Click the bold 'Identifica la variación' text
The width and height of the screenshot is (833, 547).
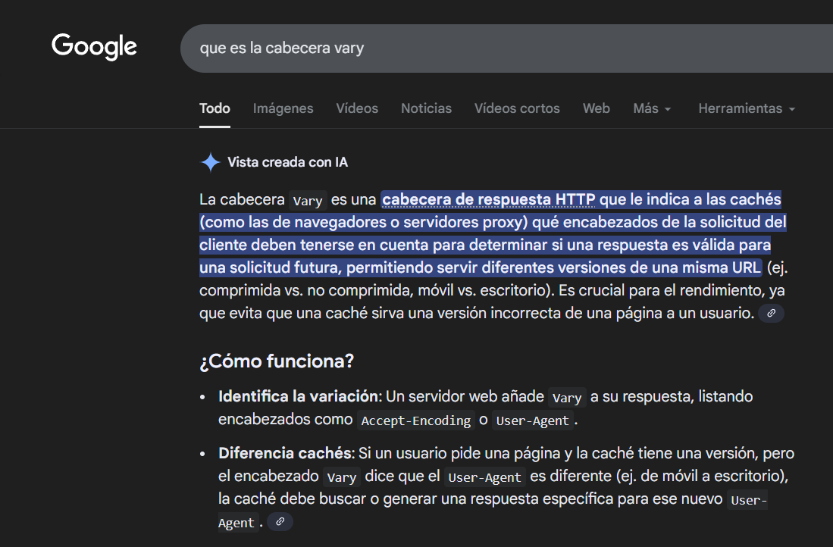[x=298, y=396]
